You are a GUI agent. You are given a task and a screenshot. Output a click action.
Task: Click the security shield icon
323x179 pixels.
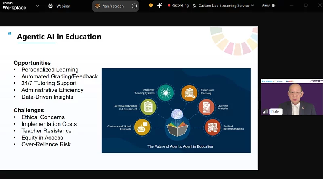tap(151, 6)
